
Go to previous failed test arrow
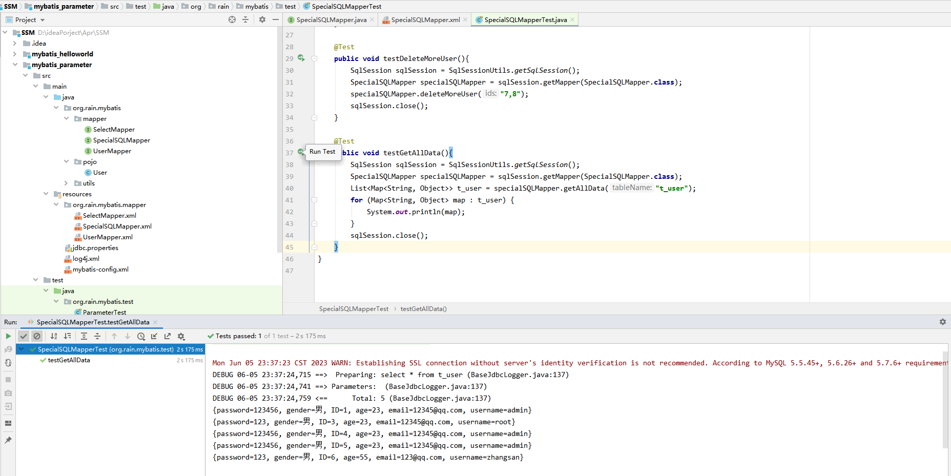[114, 336]
